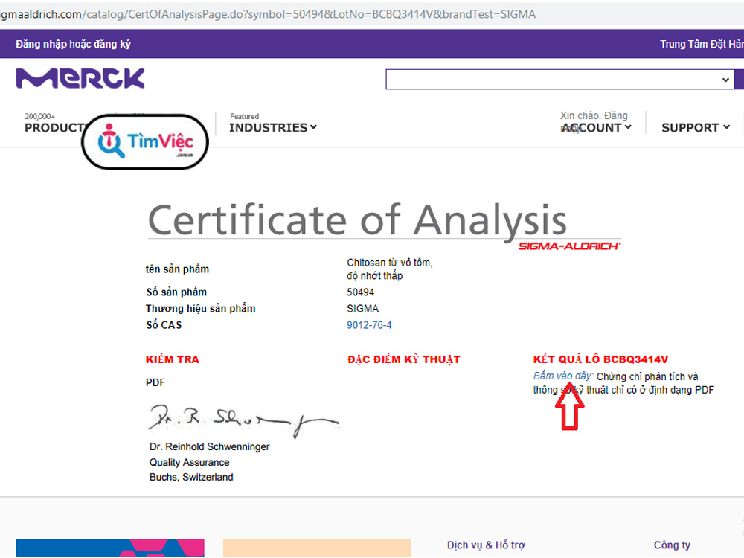Image resolution: width=744 pixels, height=558 pixels.
Task: Click the 'Buchs, Switzerland' text
Action: point(191,478)
